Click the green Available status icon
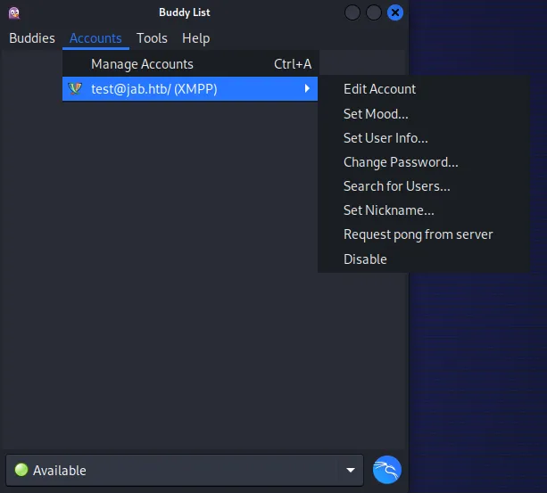Image resolution: width=547 pixels, height=493 pixels. (21, 470)
